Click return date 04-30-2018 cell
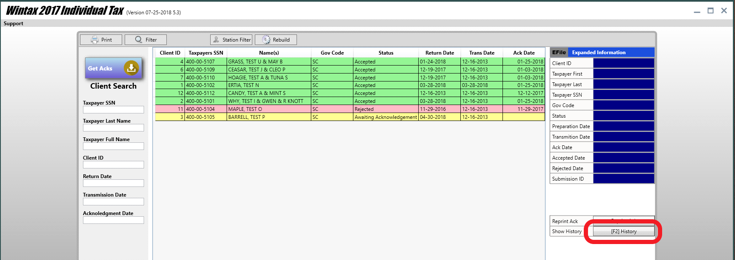This screenshot has width=735, height=260. (440, 117)
